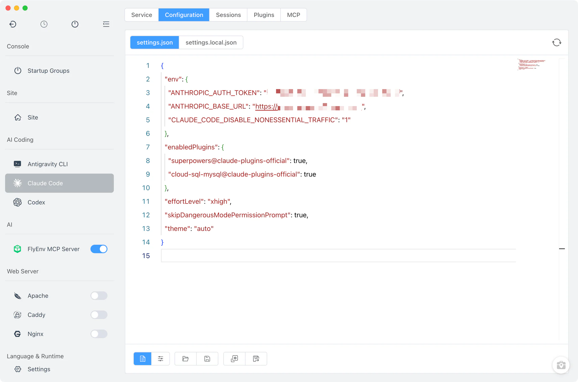Select Antigravity CLI in sidebar
Image resolution: width=578 pixels, height=382 pixels.
[x=59, y=164]
